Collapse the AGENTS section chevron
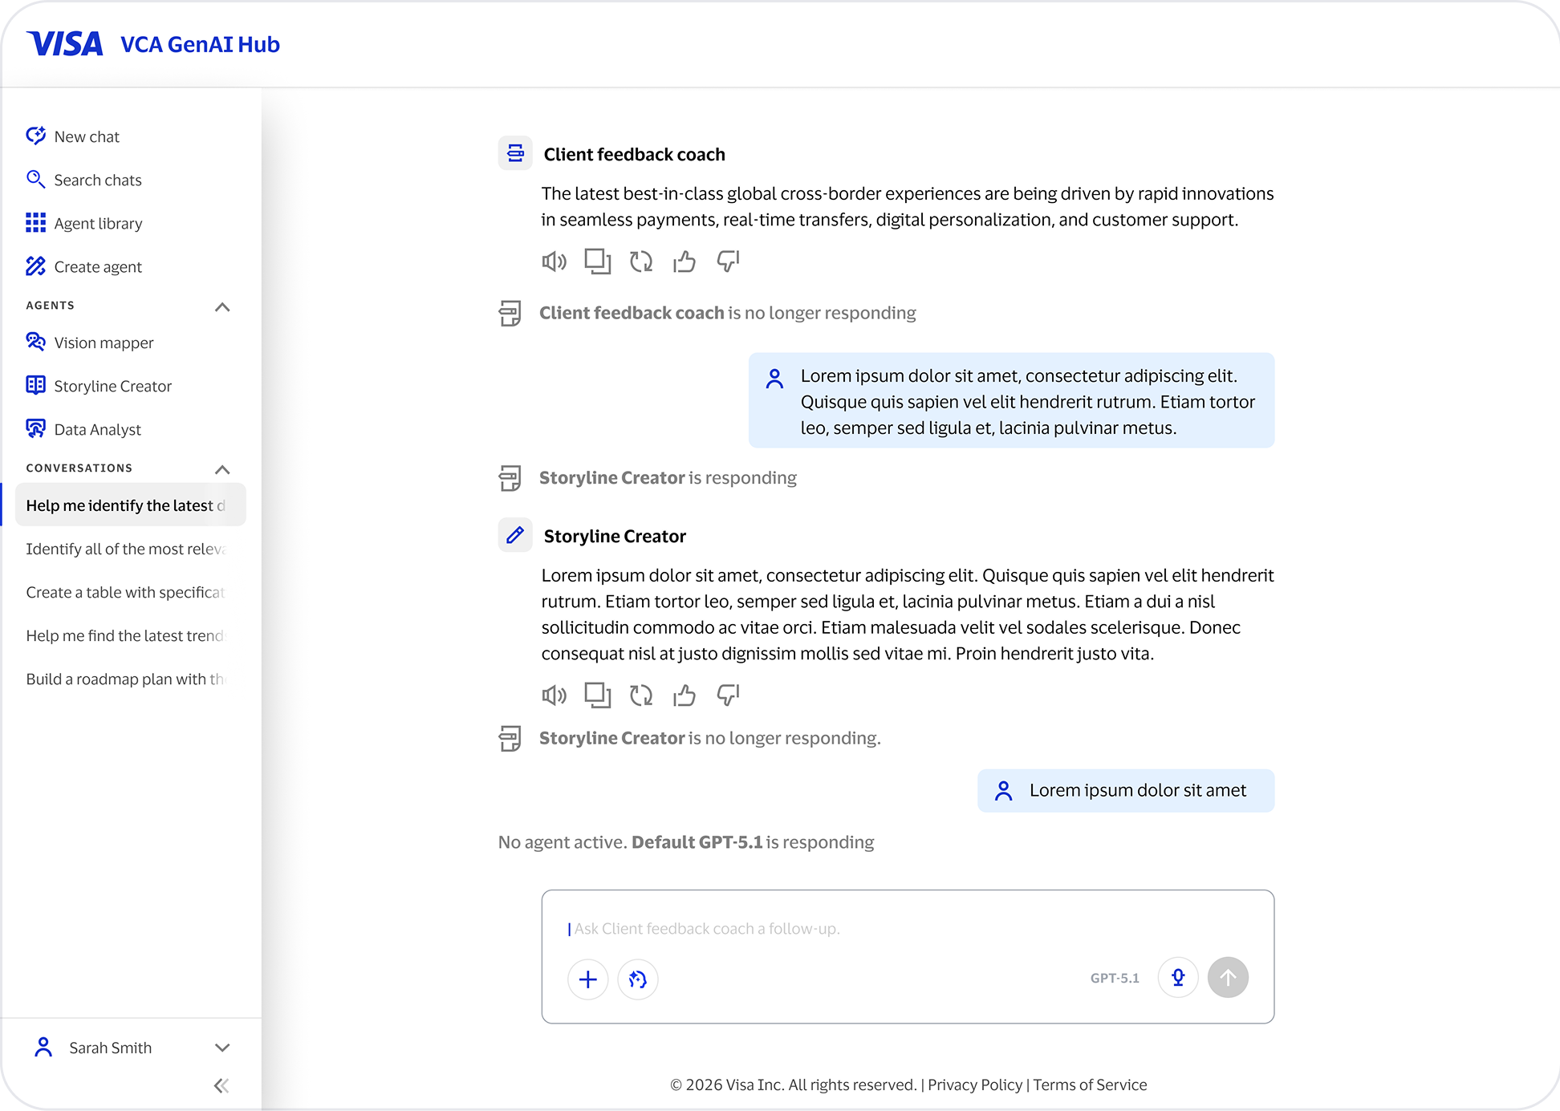Screen dimensions: 1560x1111 pyautogui.click(x=222, y=307)
